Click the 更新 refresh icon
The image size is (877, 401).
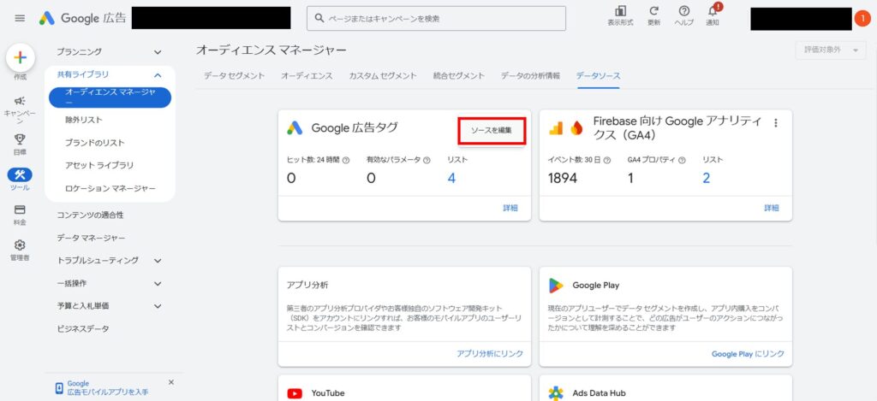click(653, 11)
